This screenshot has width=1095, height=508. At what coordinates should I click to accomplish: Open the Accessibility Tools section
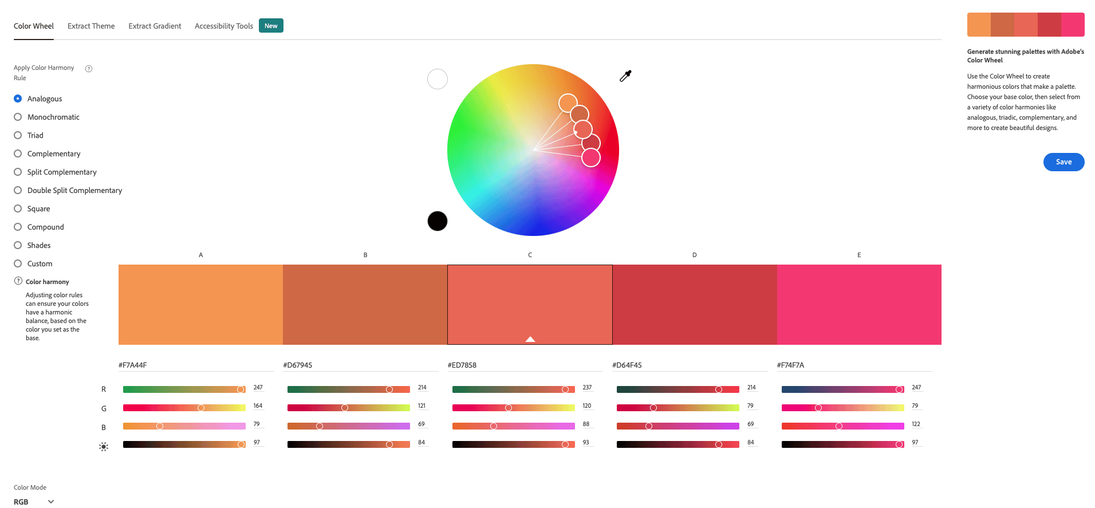(x=223, y=26)
